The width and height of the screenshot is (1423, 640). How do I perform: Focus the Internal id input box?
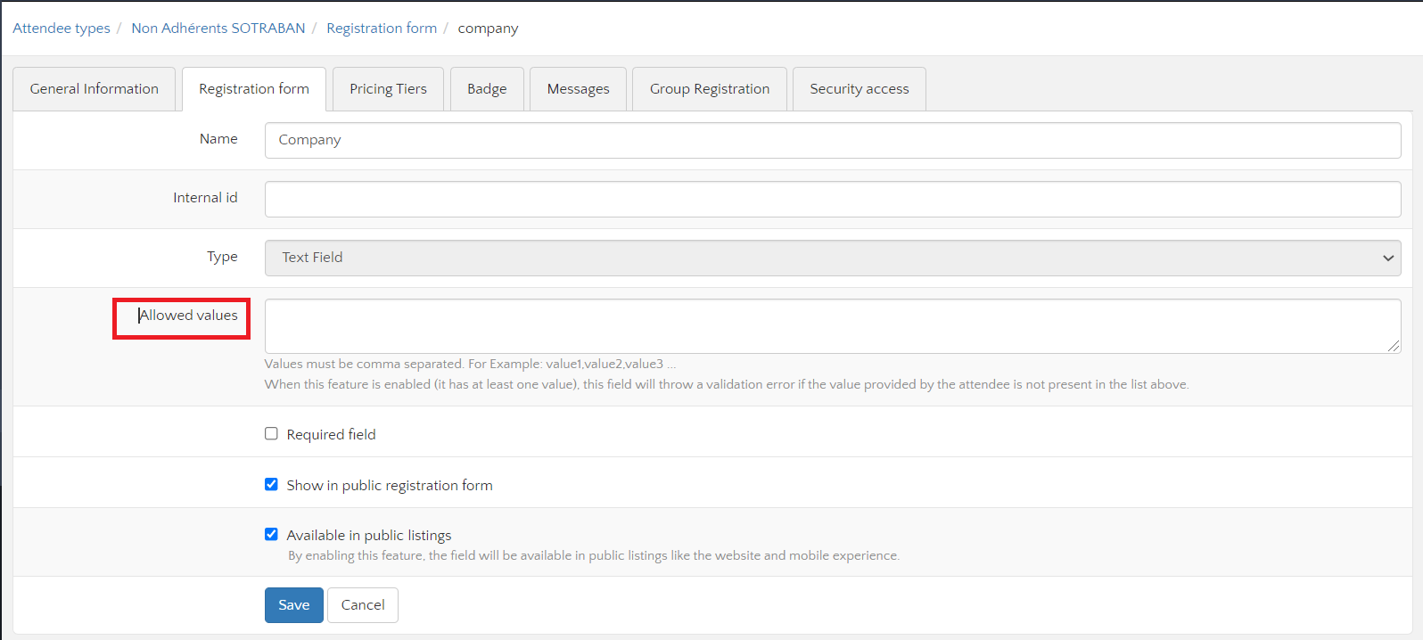pos(832,199)
